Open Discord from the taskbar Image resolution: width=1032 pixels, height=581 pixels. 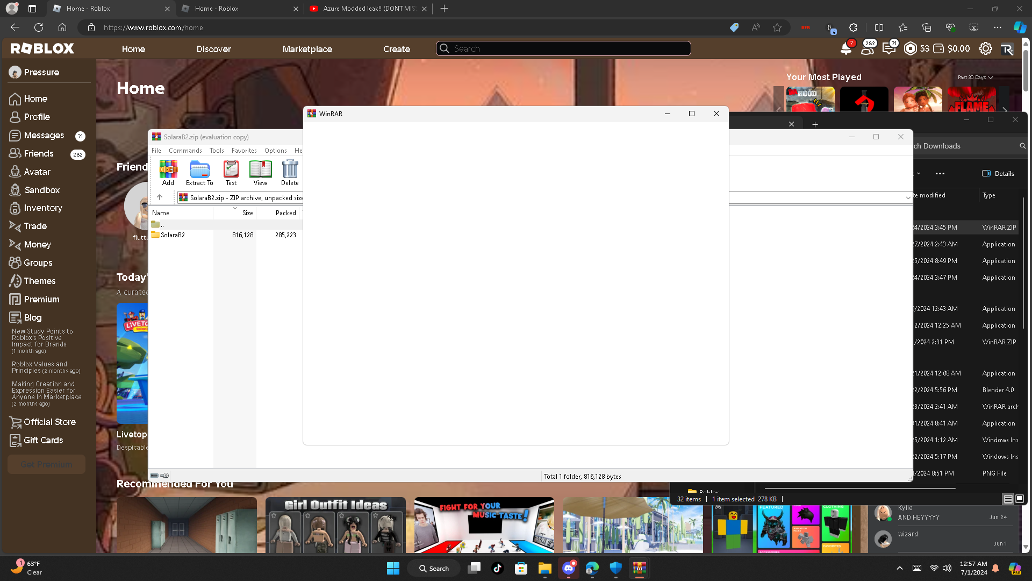click(569, 568)
